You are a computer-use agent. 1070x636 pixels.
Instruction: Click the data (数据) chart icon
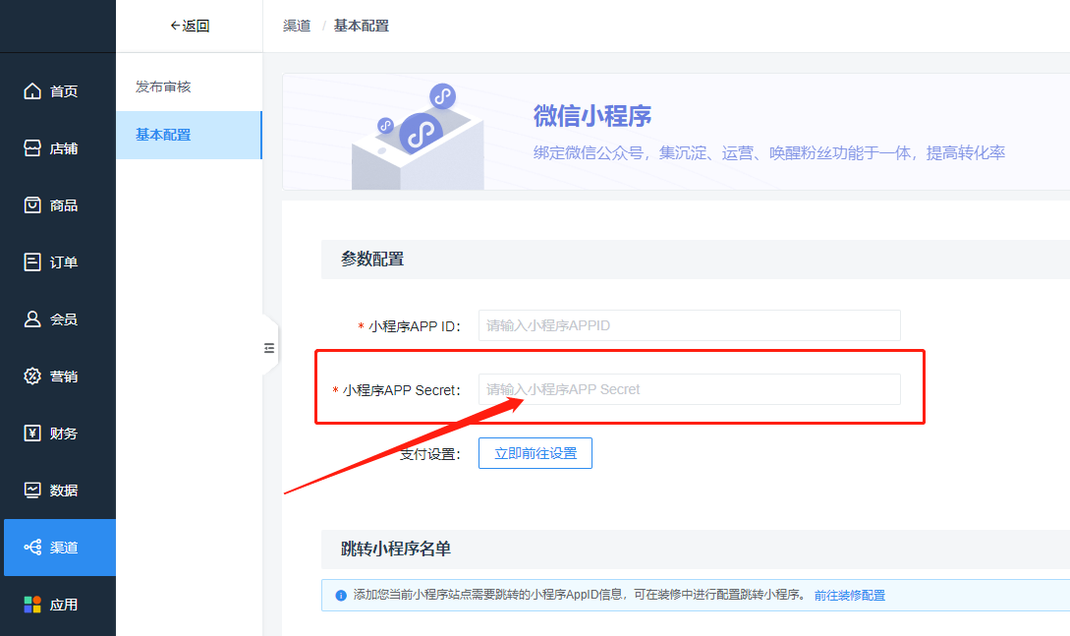tap(32, 490)
